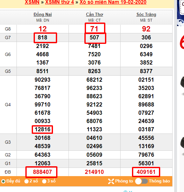The image size is (184, 192).
Task: Open the XSMN breadcrumb link
Action: tap(32, 2)
